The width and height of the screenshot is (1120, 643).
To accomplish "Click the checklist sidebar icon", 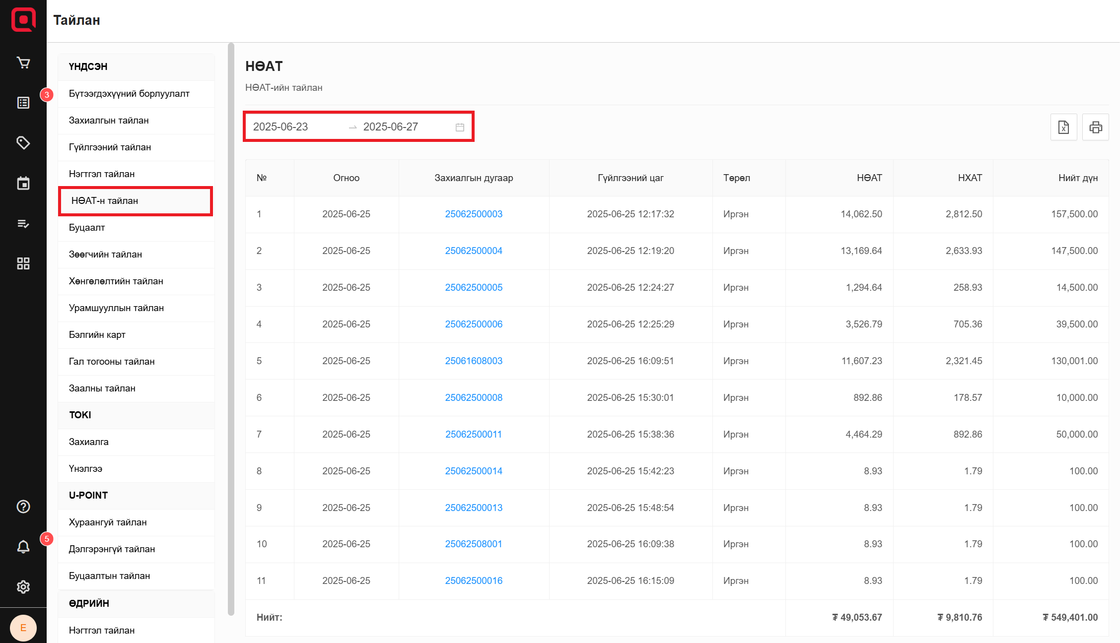I will 23,224.
